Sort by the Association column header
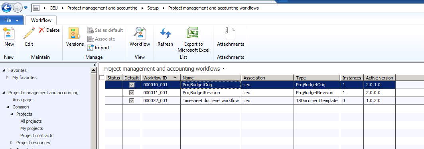Image resolution: width=424 pixels, height=149 pixels. click(267, 78)
